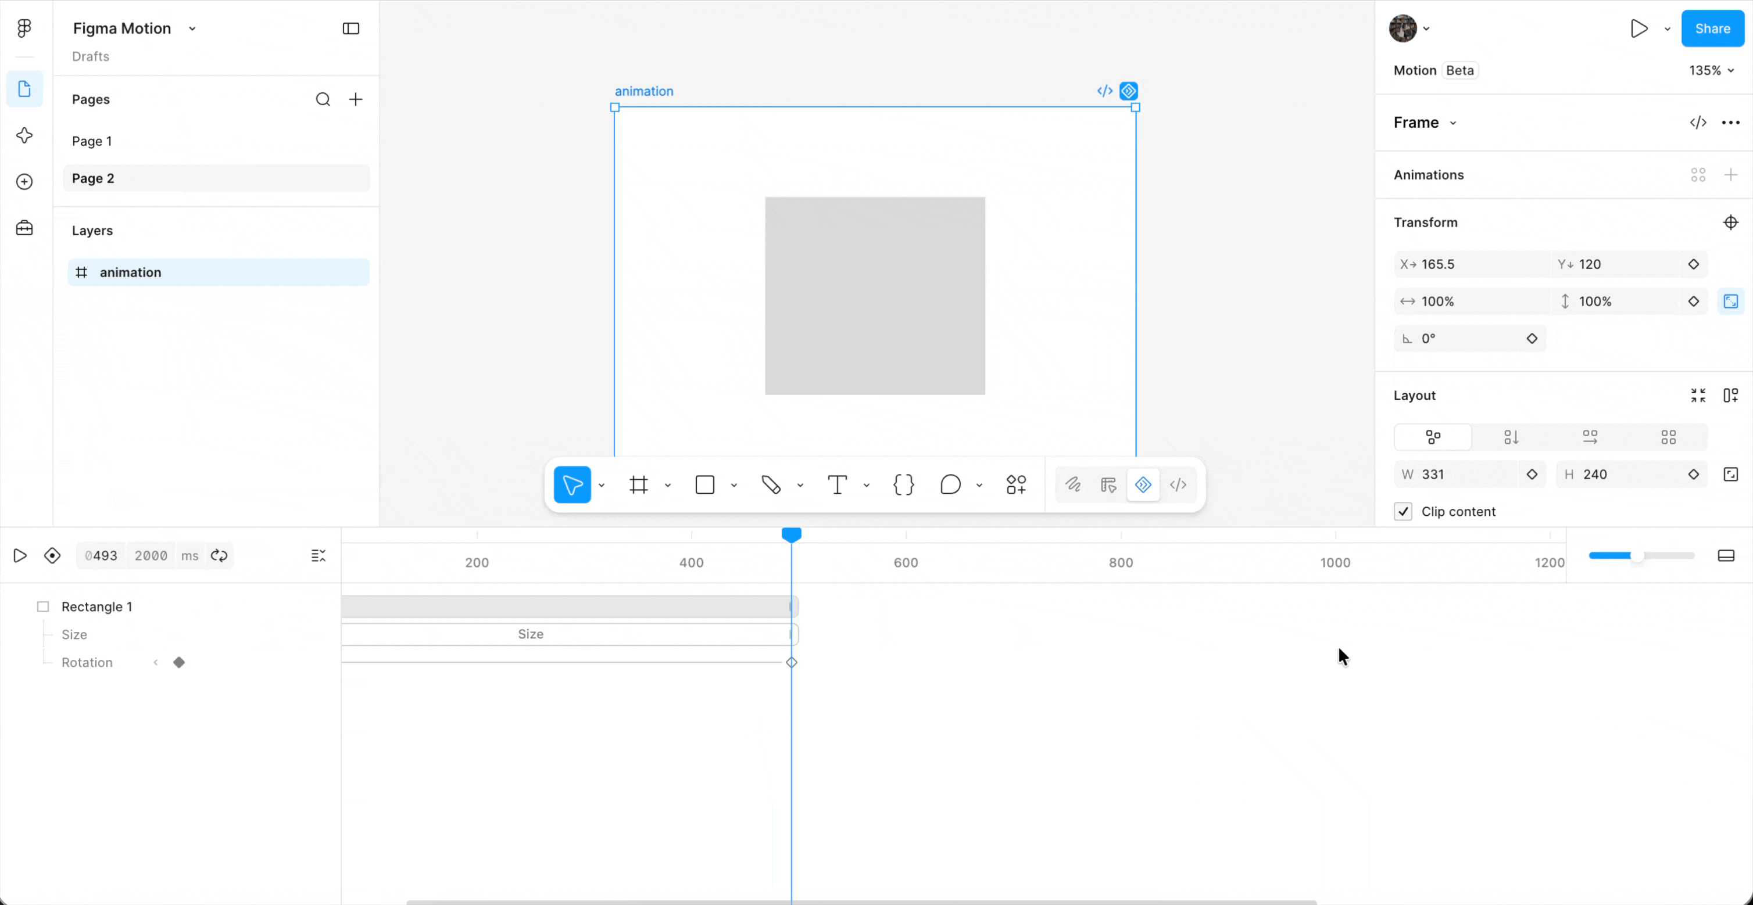1753x905 pixels.
Task: Click the add auto layout icon
Action: point(1731,395)
